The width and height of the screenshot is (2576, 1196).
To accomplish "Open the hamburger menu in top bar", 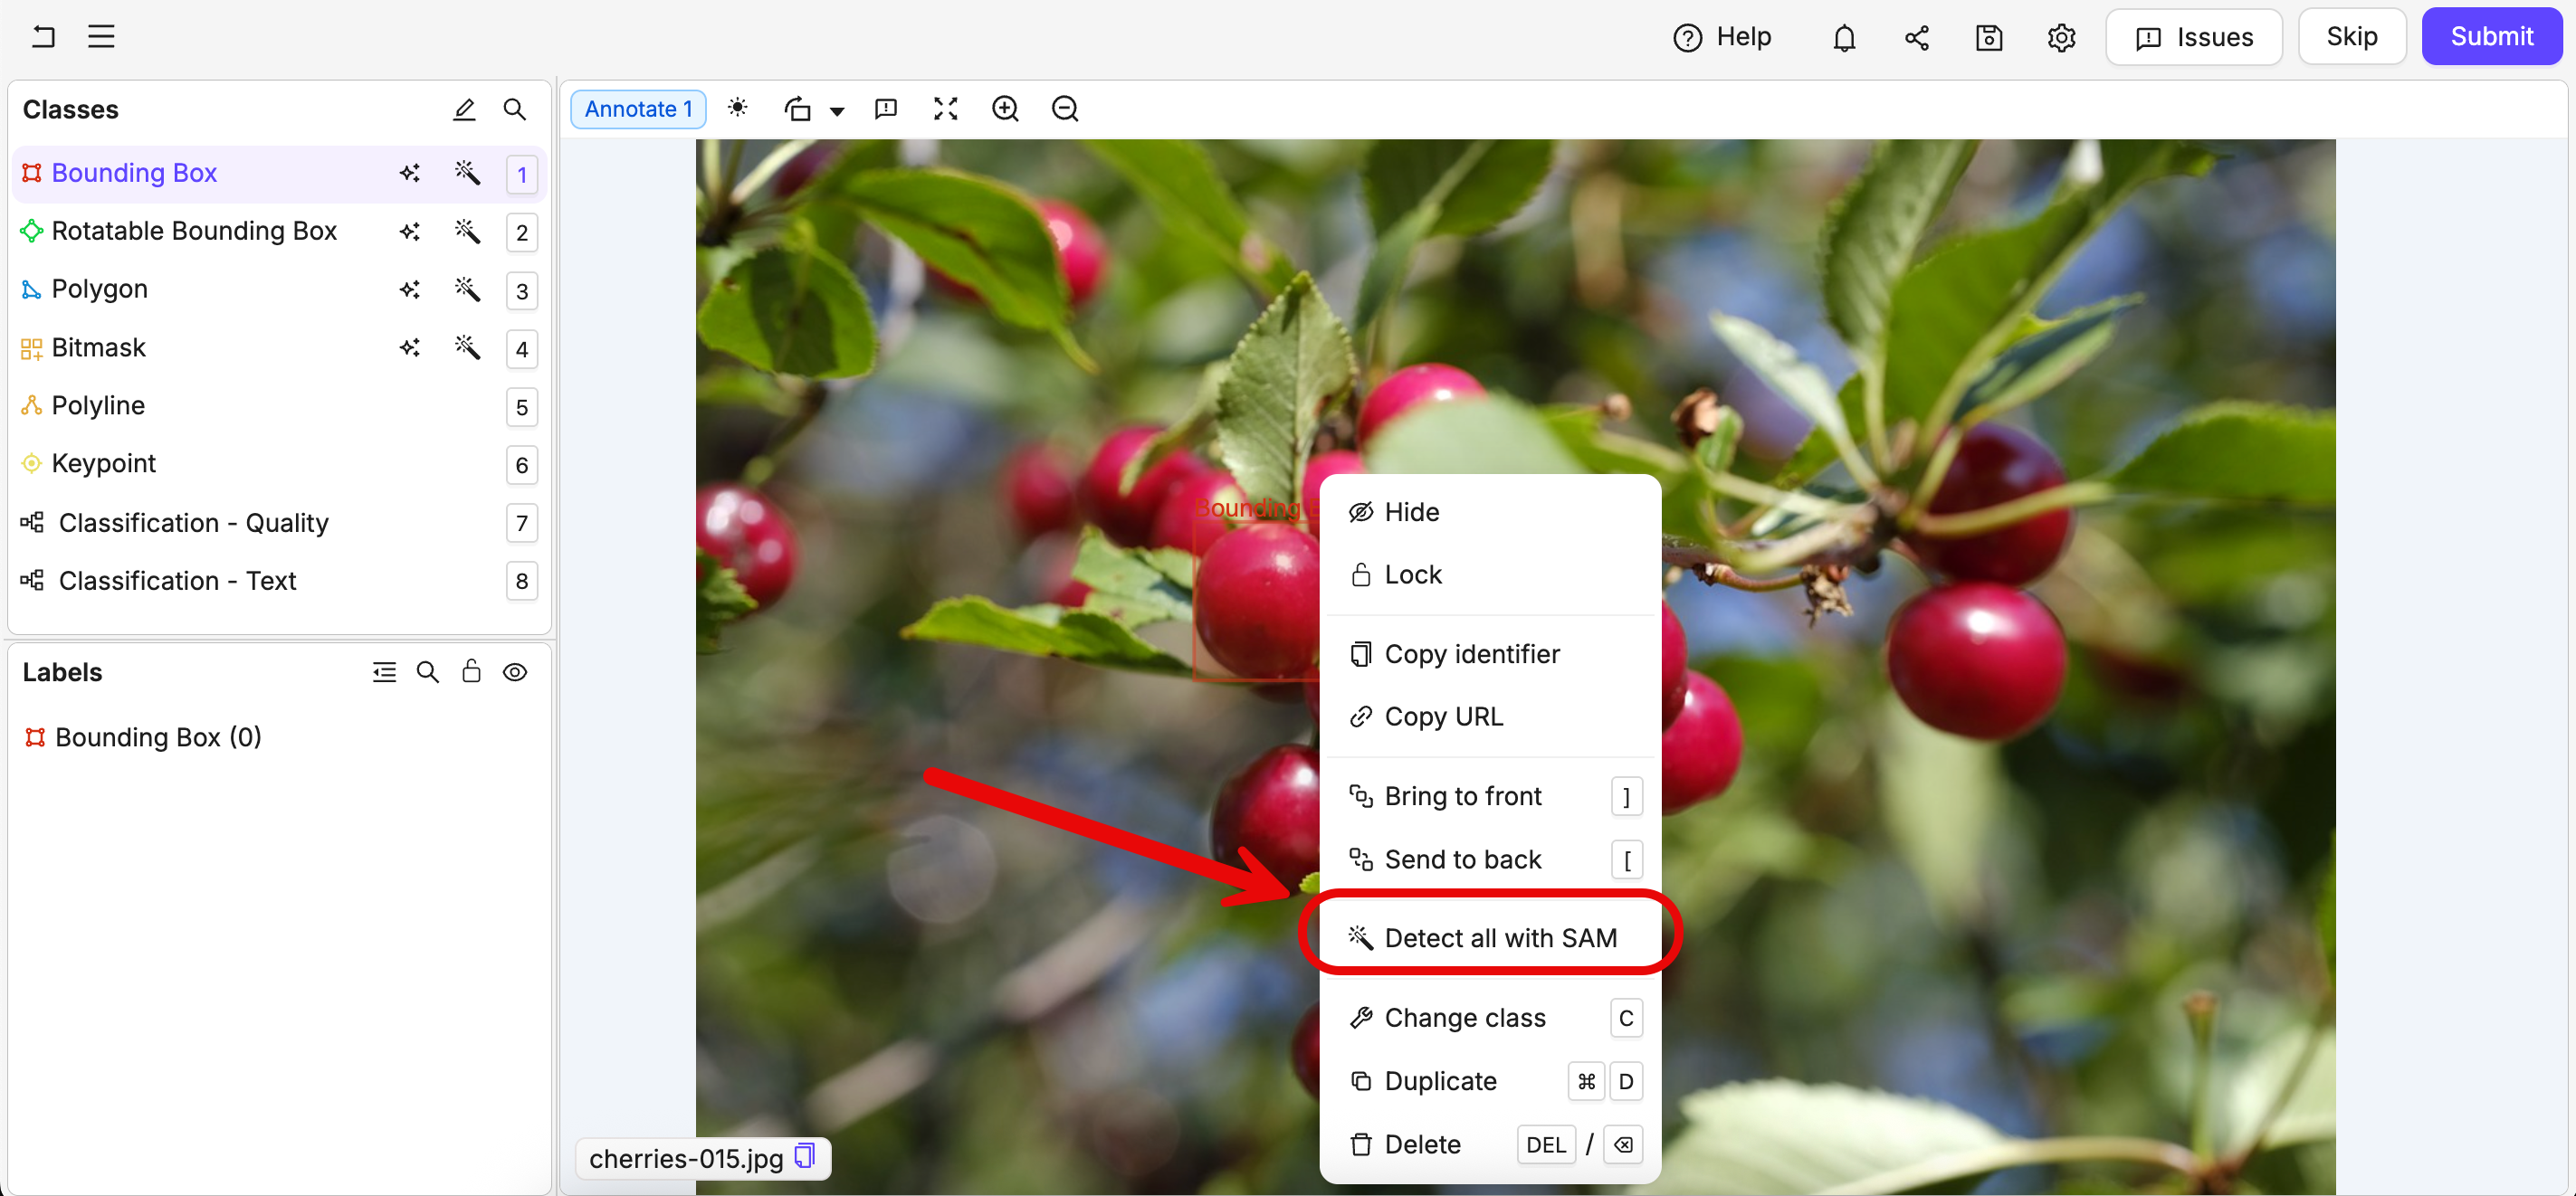I will pos(101,37).
